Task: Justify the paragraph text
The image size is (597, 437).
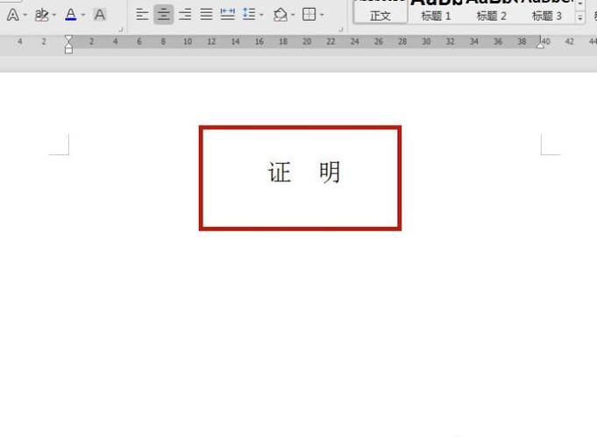Action: point(206,15)
